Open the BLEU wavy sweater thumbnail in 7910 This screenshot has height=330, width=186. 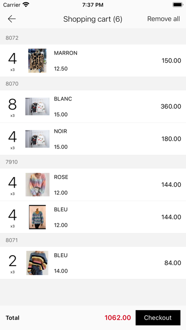click(x=37, y=217)
